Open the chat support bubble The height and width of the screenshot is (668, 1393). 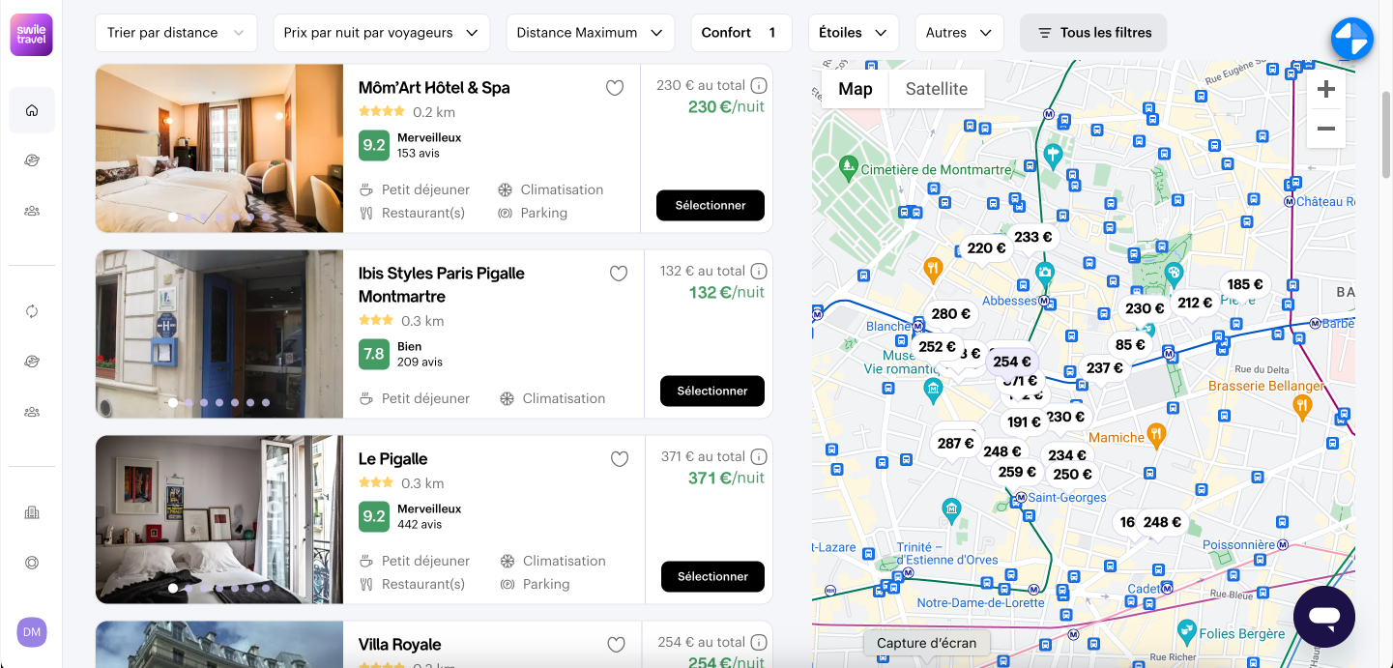tap(1324, 617)
